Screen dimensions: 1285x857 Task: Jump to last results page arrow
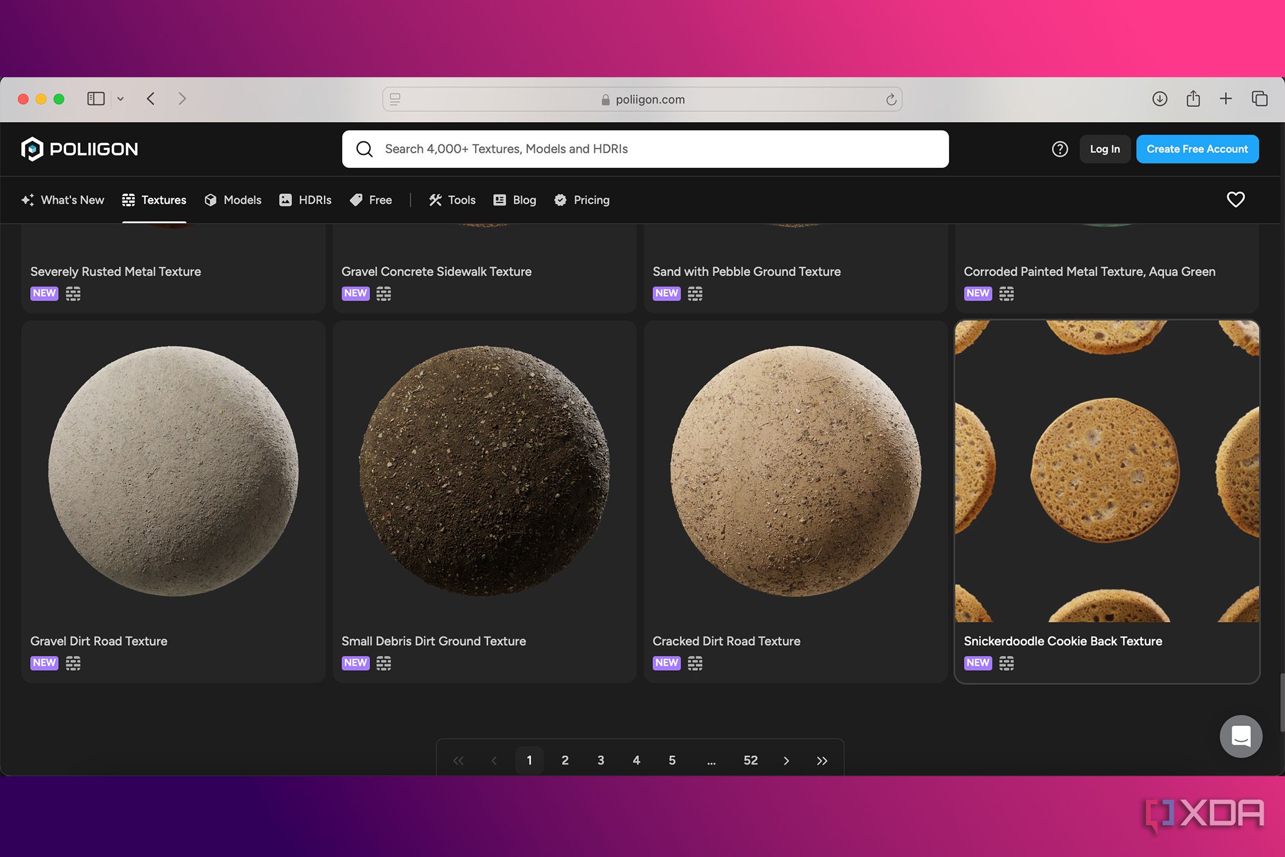(x=822, y=760)
